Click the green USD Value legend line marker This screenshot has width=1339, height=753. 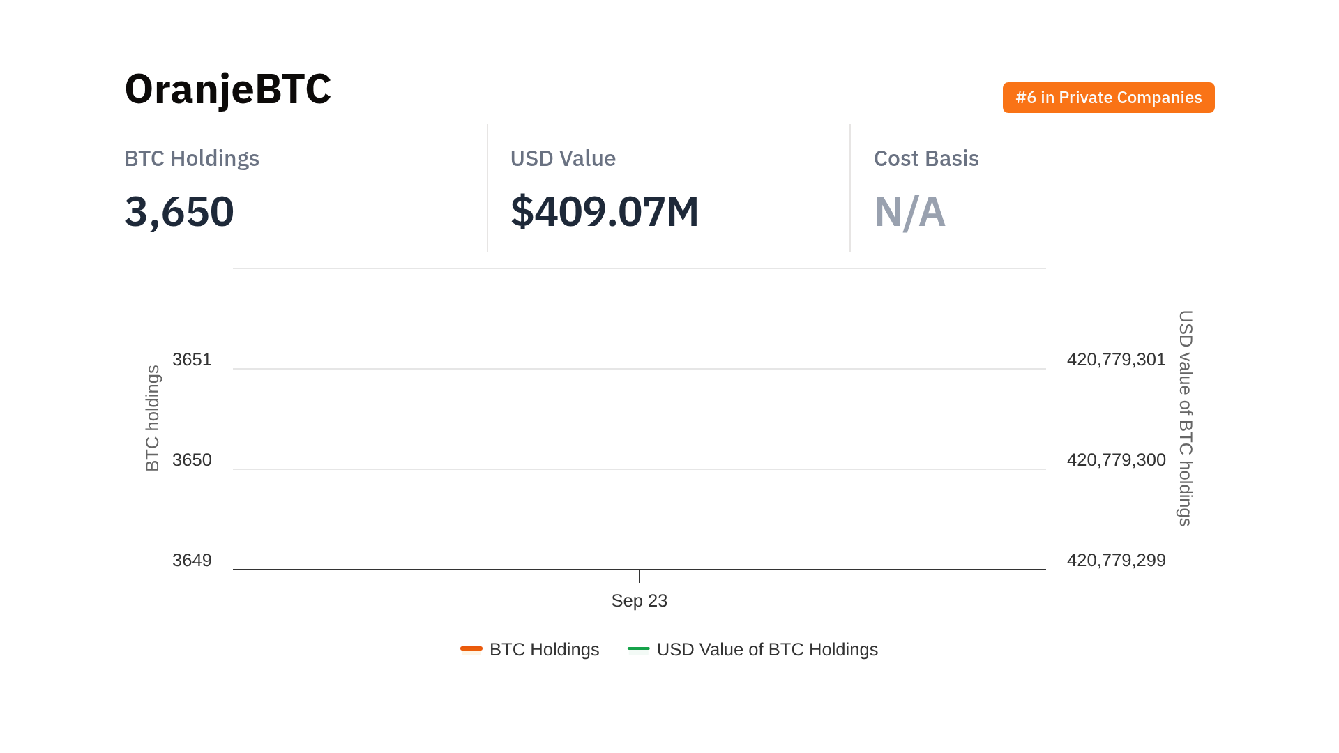(x=638, y=648)
